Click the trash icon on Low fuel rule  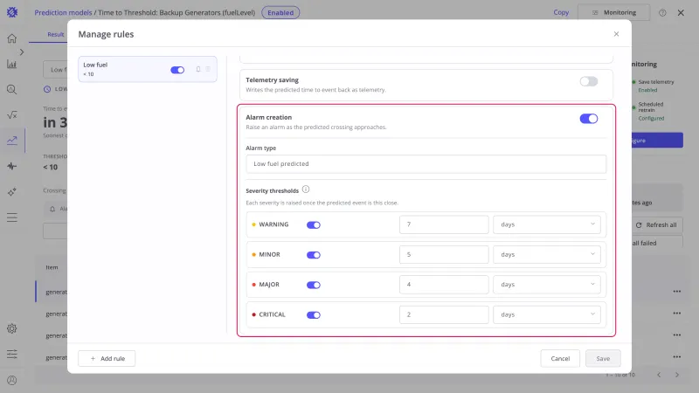[208, 69]
